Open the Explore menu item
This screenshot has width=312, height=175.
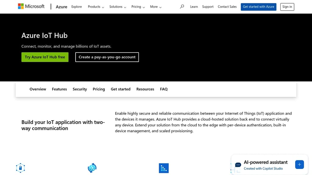pos(76,7)
